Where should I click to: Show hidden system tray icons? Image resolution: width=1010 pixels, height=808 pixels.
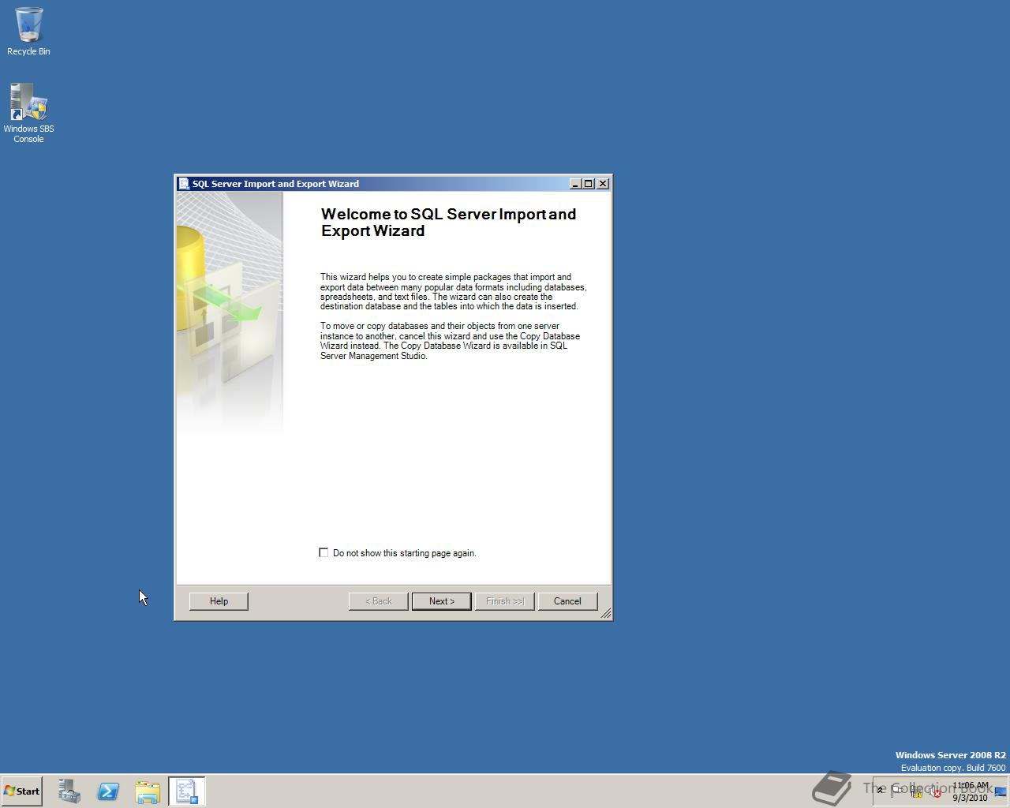(x=880, y=791)
